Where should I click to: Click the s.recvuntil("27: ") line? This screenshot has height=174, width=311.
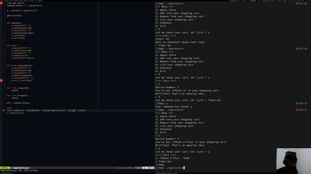pos(22,78)
